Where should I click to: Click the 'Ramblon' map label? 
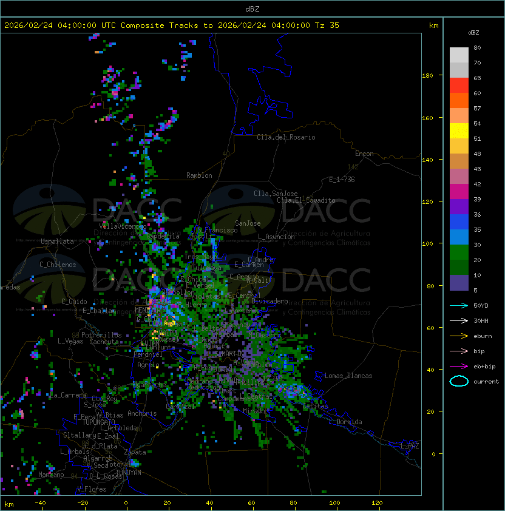tap(199, 175)
